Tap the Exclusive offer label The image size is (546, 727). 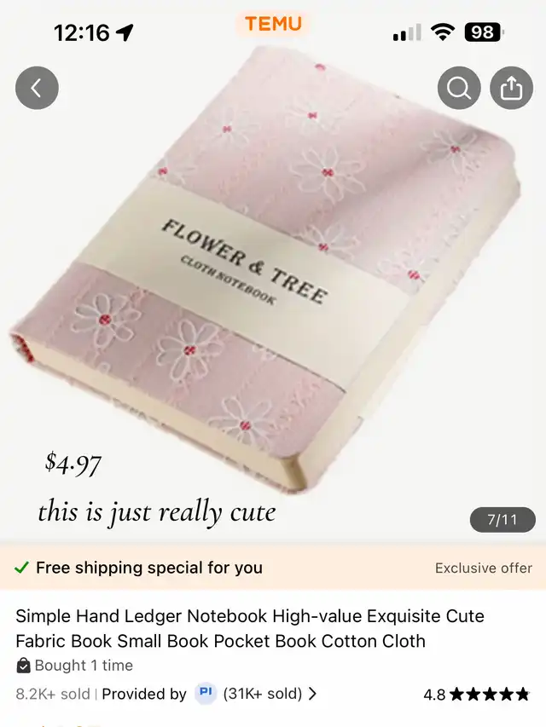click(484, 568)
